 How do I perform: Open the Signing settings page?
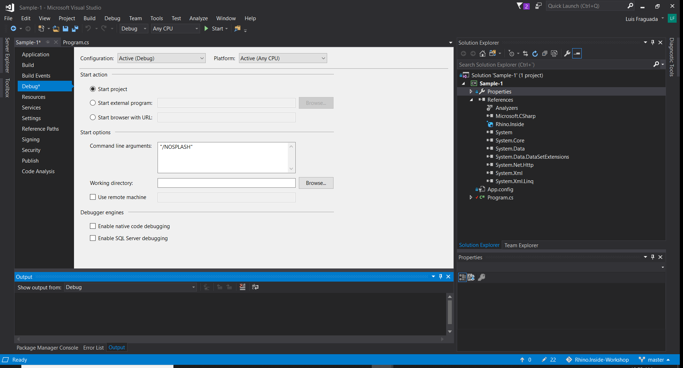(31, 139)
